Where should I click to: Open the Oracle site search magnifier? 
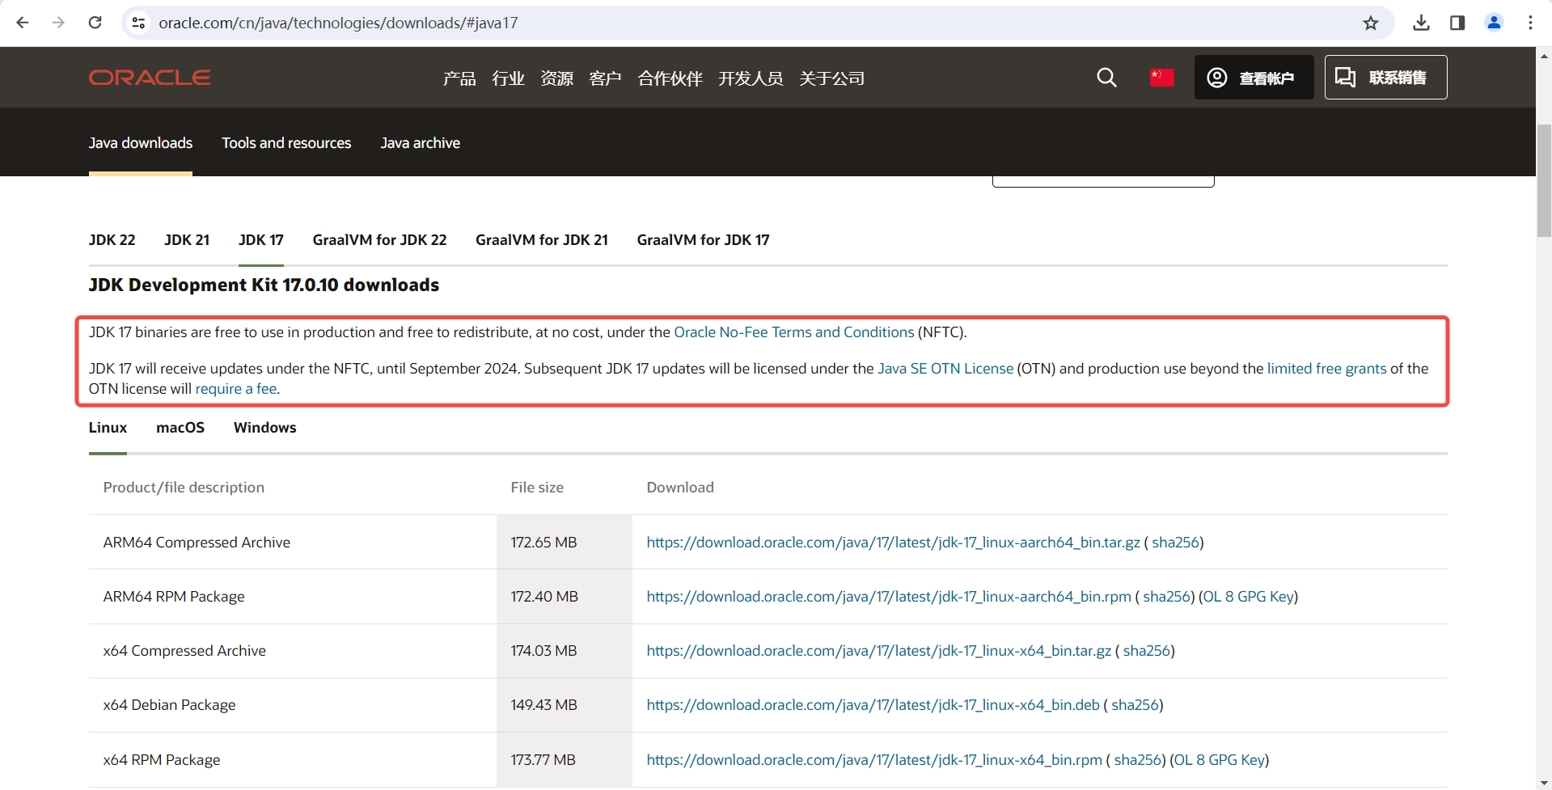[1106, 78]
